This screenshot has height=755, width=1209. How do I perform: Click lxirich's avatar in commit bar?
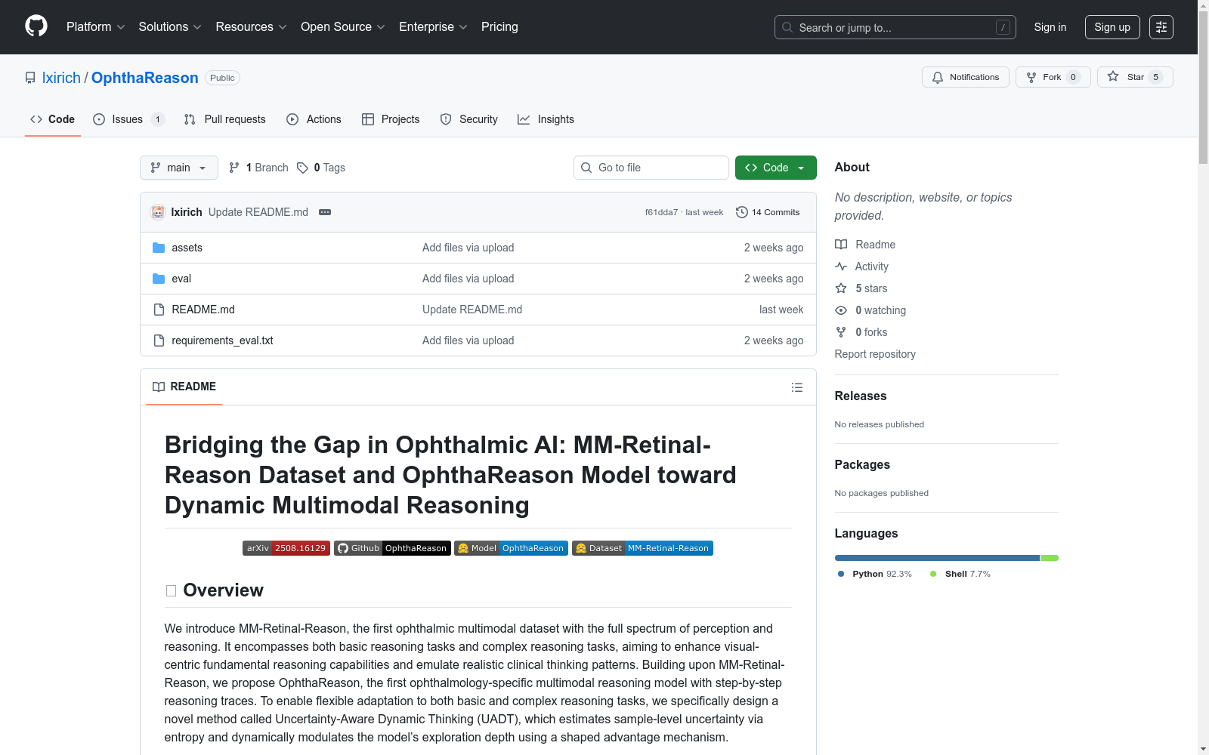(x=158, y=212)
